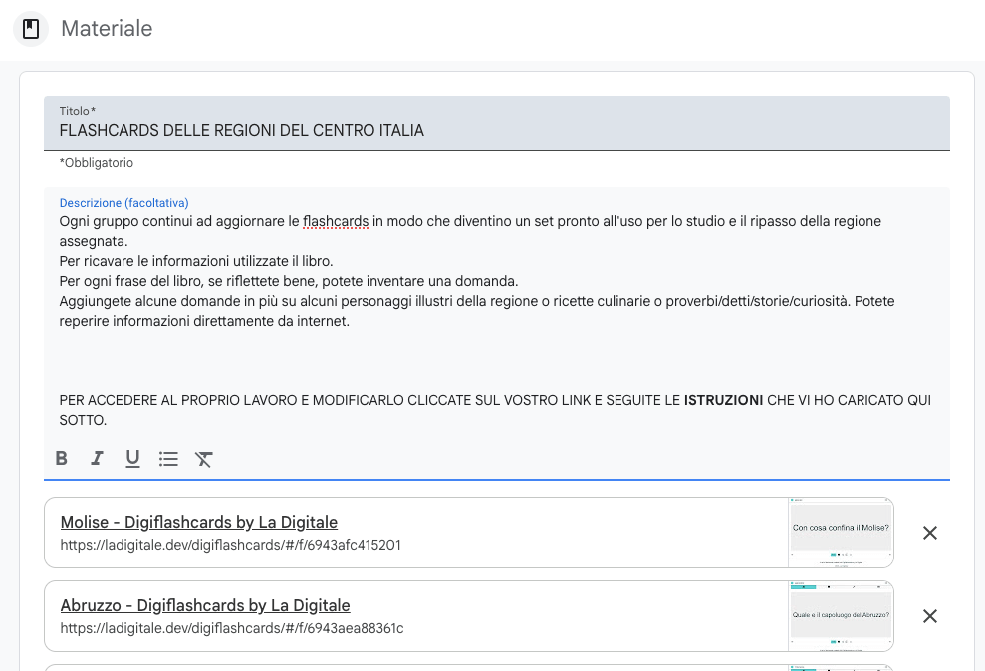
Task: Toggle italic formatting in description toolbar
Action: [x=97, y=459]
